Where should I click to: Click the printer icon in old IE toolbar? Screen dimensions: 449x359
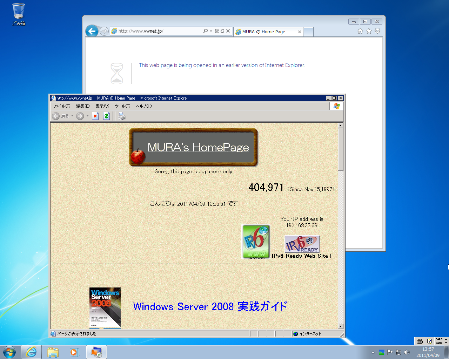121,116
